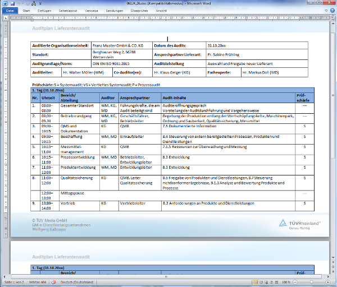Viewport: 337px width, 287px height.
Task: Click the Seite: 1 von 2 indicator
Action: [x=13, y=282]
